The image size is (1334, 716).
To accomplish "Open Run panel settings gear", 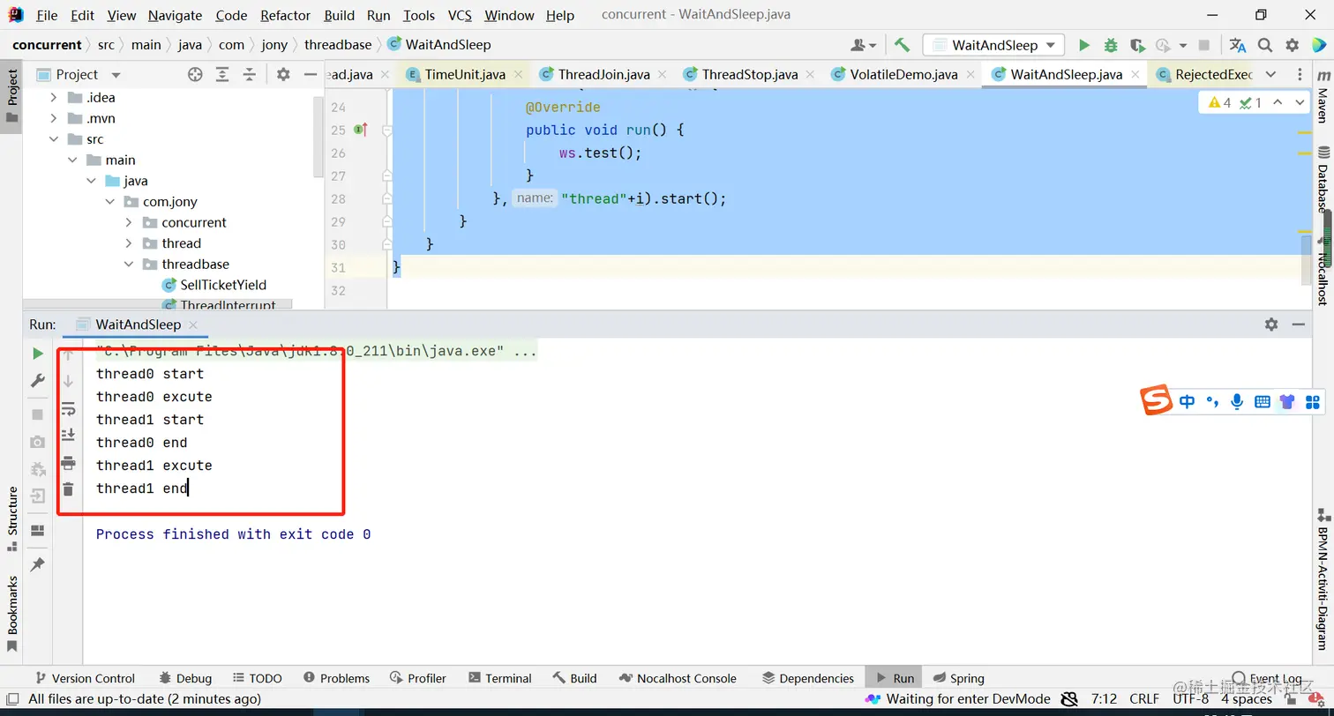I will (1271, 324).
